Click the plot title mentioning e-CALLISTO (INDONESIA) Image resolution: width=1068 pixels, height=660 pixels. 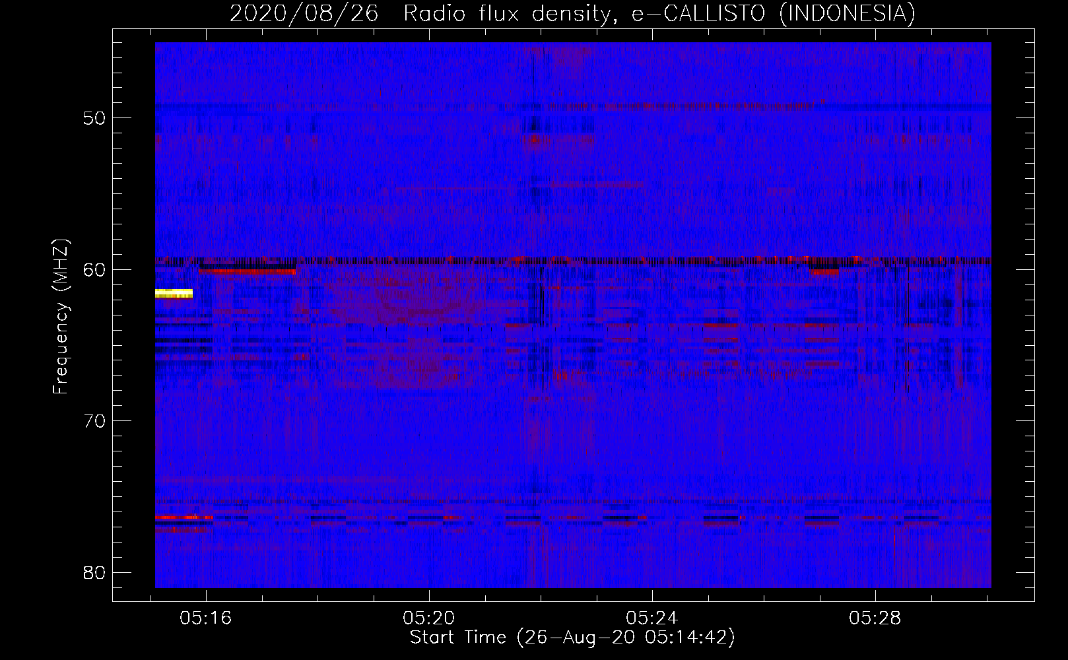tap(572, 13)
